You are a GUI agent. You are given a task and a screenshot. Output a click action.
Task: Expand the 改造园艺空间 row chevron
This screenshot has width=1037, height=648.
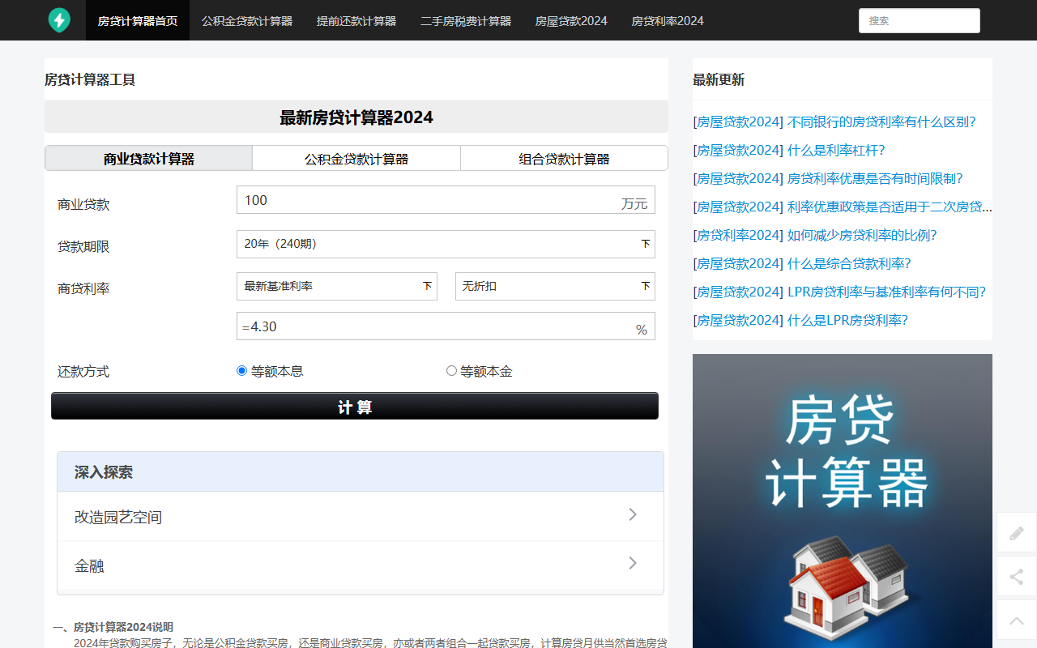click(633, 514)
